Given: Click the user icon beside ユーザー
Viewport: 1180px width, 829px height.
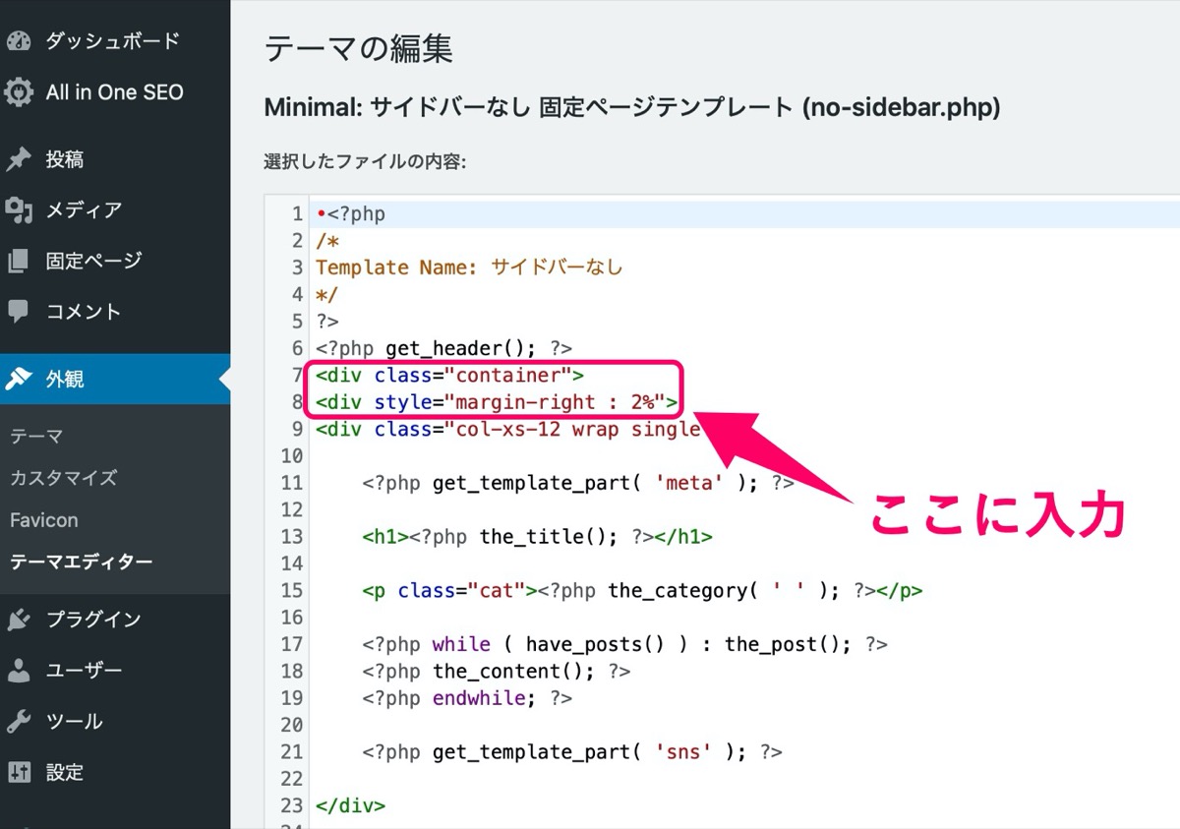Looking at the screenshot, I should 18,671.
